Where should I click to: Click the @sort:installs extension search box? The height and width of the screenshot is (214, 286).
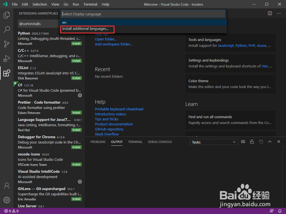(x=39, y=24)
